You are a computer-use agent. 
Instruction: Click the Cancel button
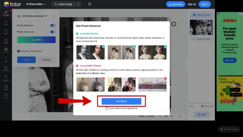pyautogui.click(x=46, y=60)
